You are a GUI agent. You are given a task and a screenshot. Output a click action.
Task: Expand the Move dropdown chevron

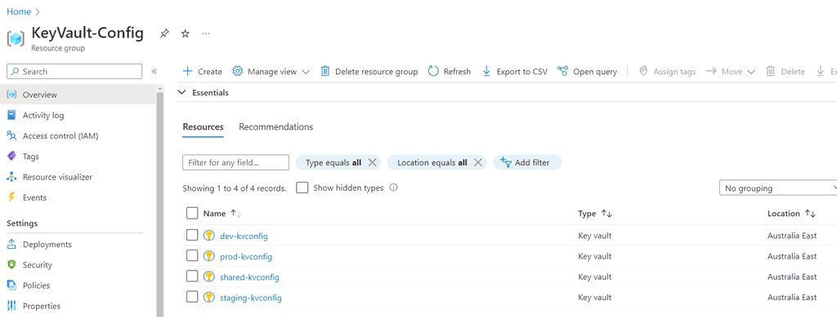click(x=751, y=72)
